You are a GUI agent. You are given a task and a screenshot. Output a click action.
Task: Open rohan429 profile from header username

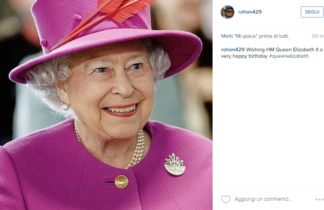[250, 12]
